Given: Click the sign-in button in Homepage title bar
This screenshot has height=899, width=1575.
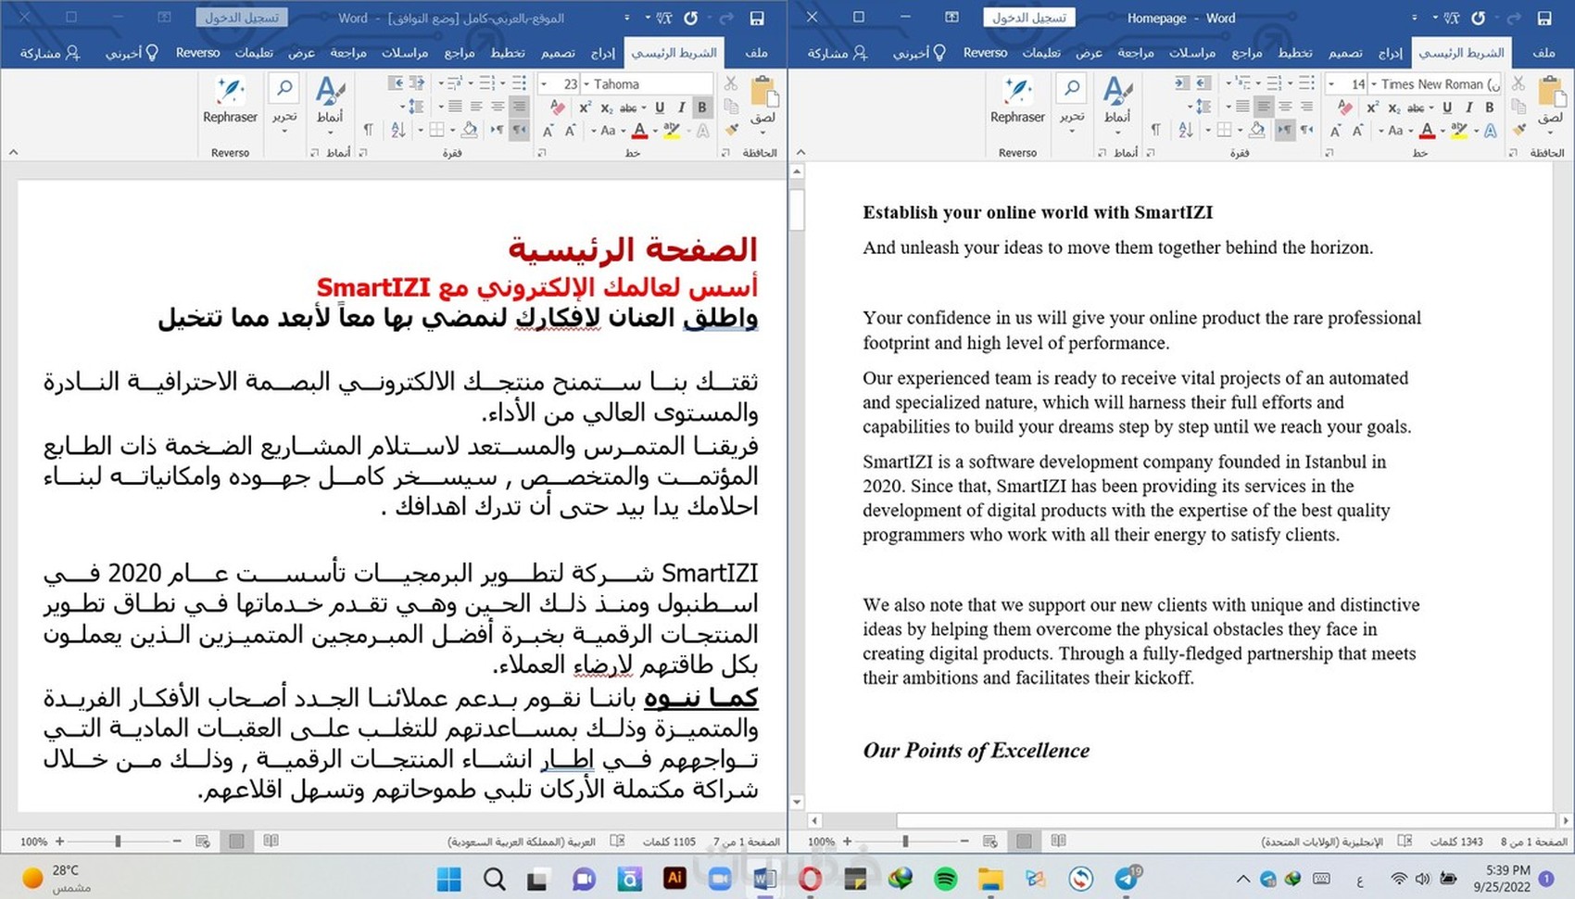Looking at the screenshot, I should point(1029,18).
